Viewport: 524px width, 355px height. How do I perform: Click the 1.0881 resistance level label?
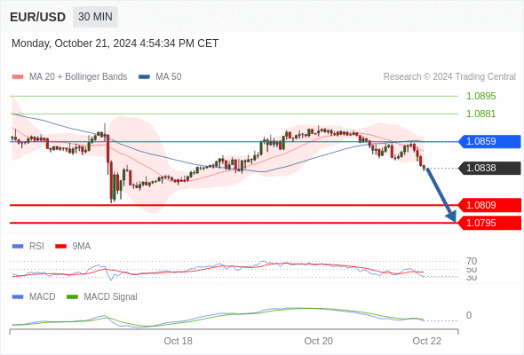tap(480, 114)
